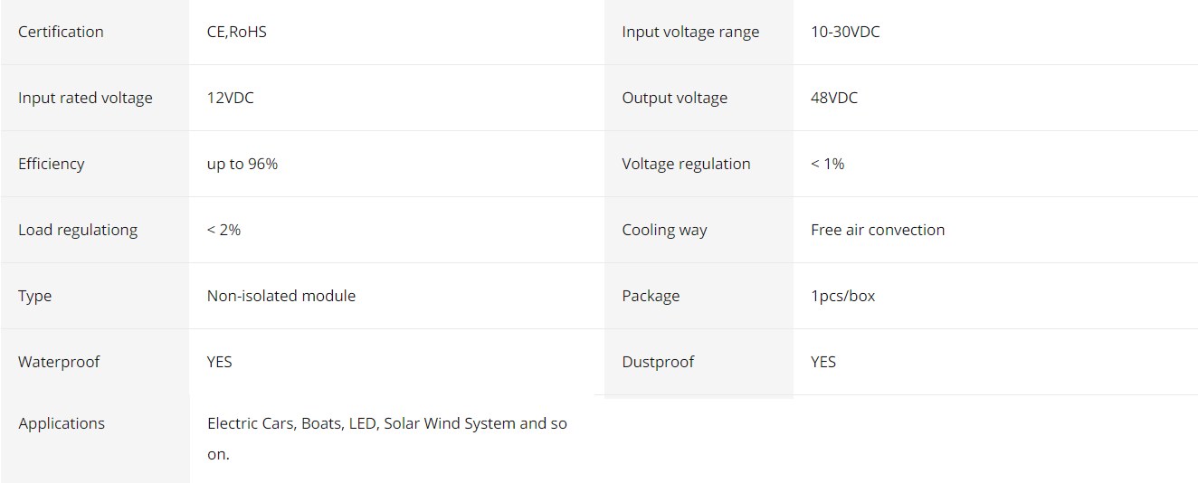The width and height of the screenshot is (1198, 483).
Task: Select the 12VDC value text
Action: 230,98
